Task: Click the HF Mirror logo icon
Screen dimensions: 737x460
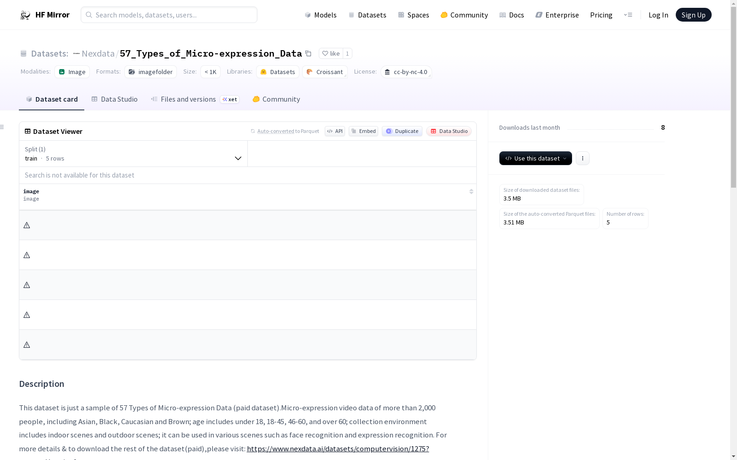Action: 25,15
